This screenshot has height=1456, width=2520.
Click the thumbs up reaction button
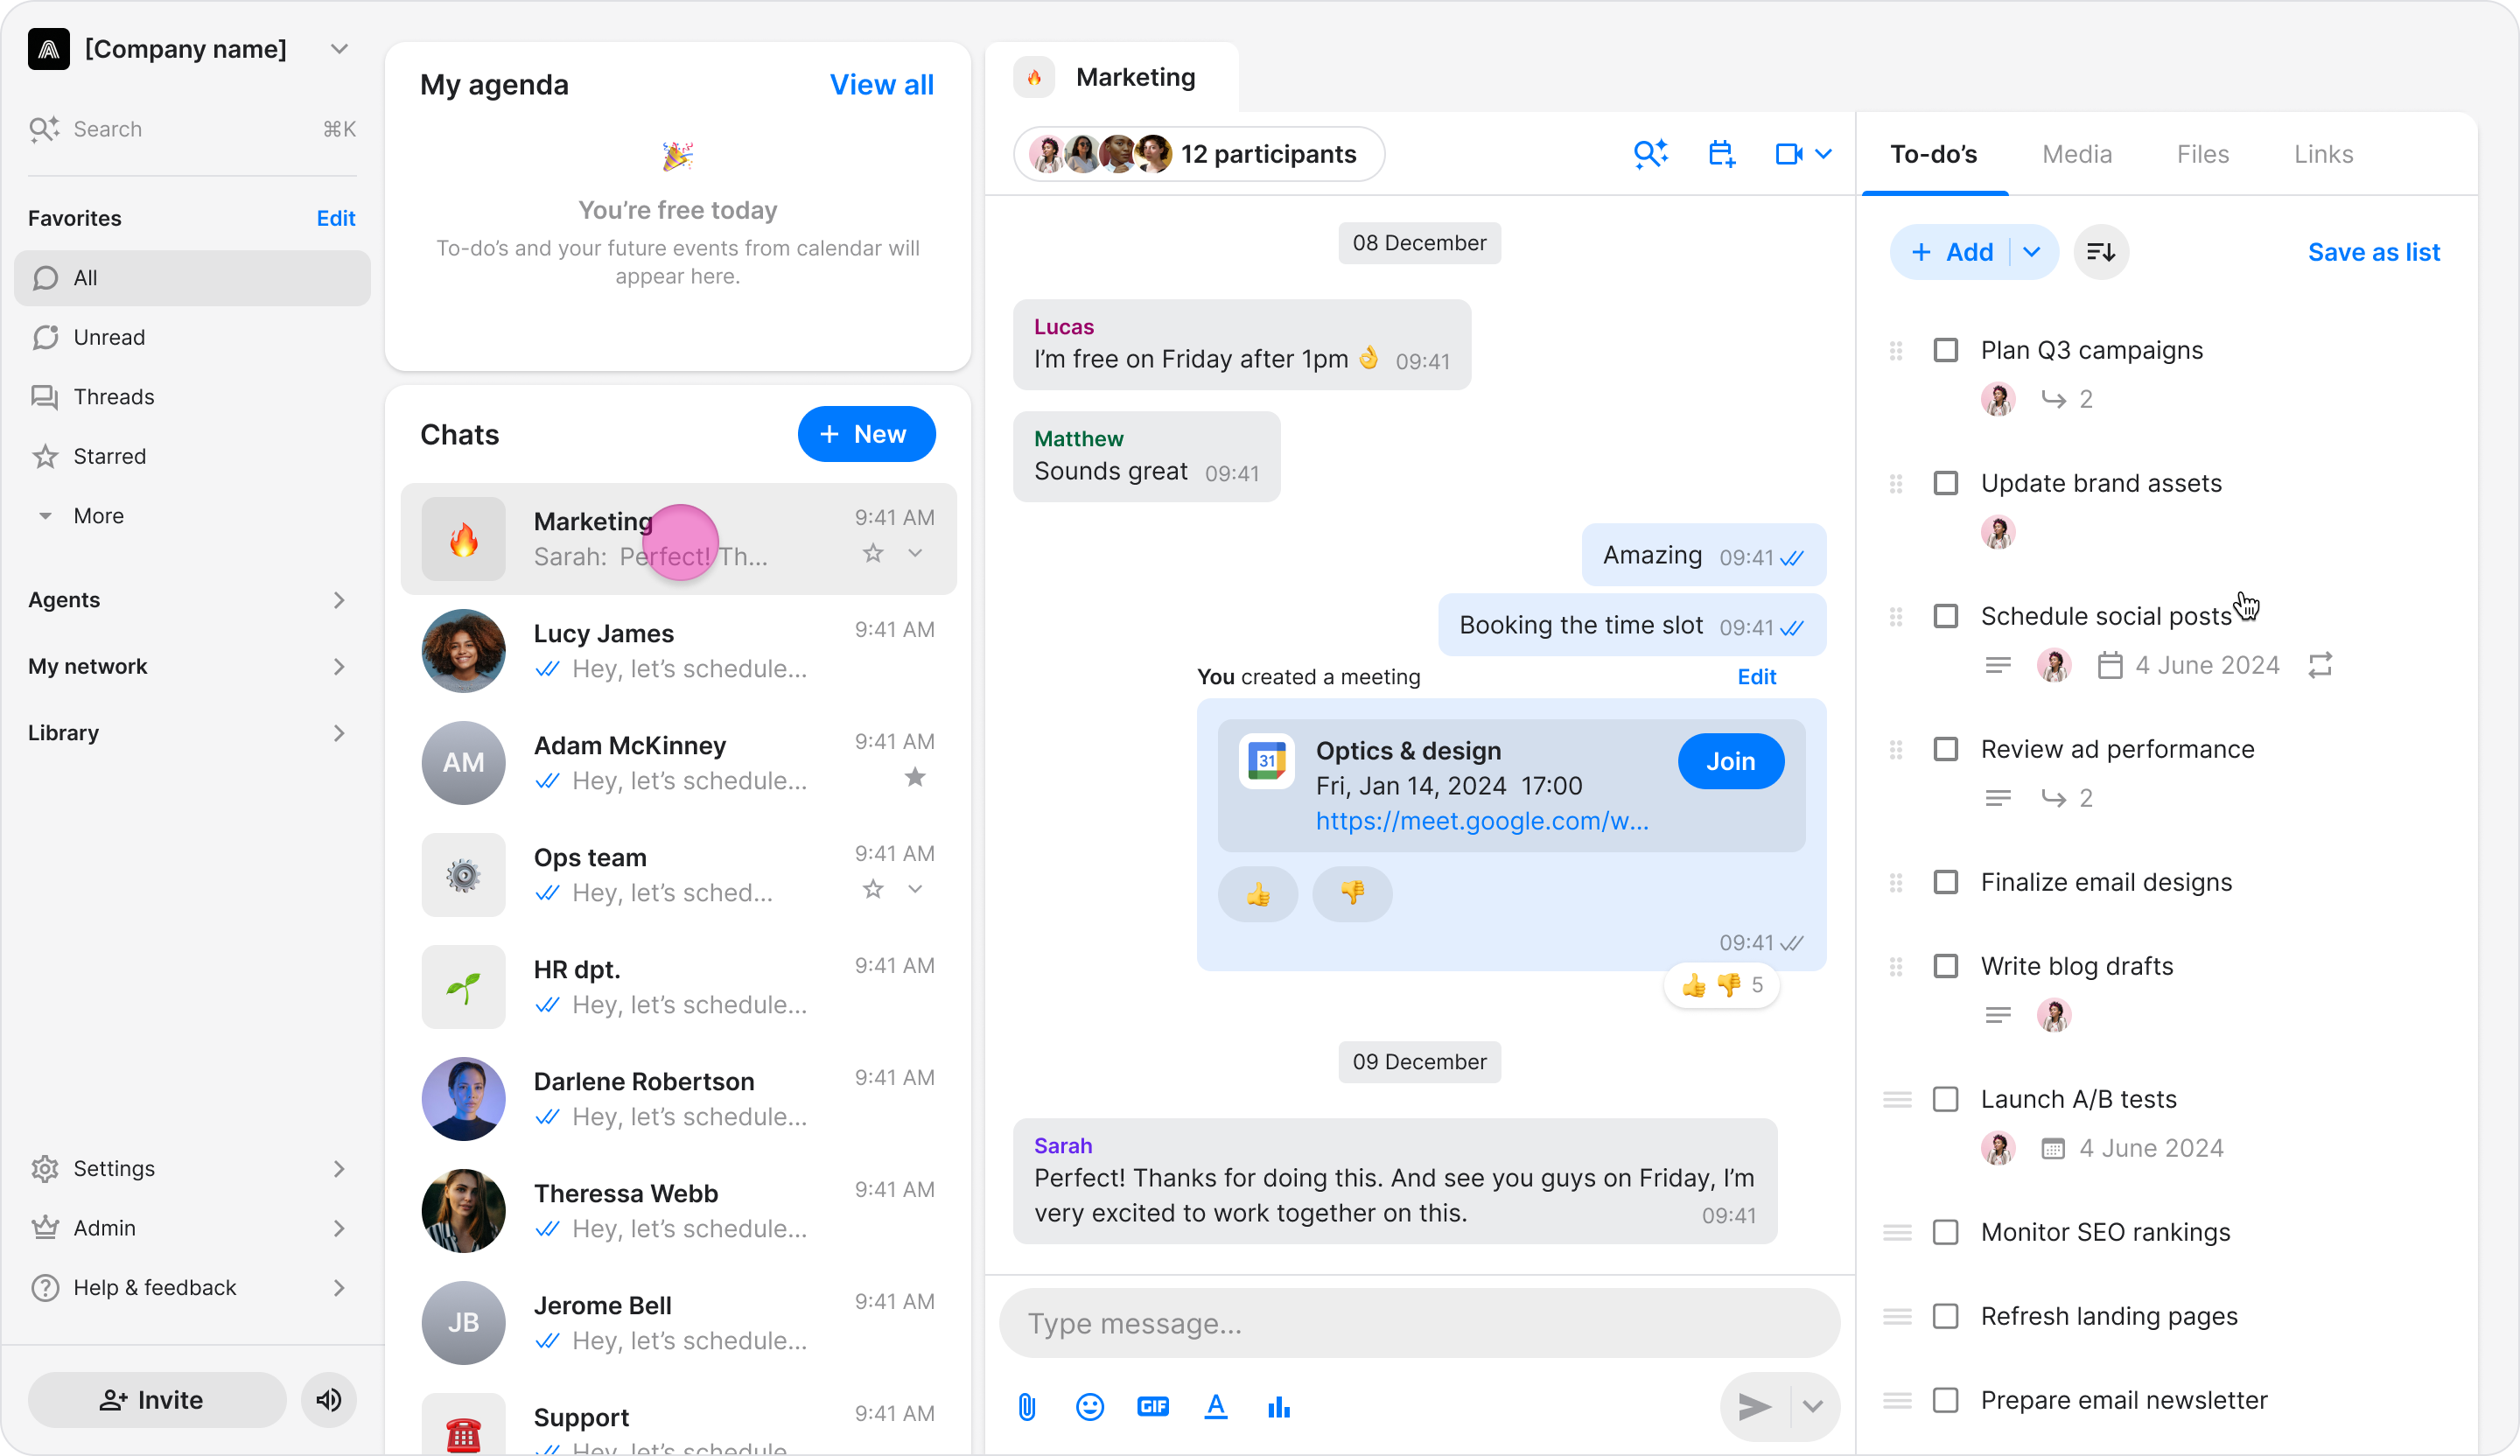click(1258, 894)
